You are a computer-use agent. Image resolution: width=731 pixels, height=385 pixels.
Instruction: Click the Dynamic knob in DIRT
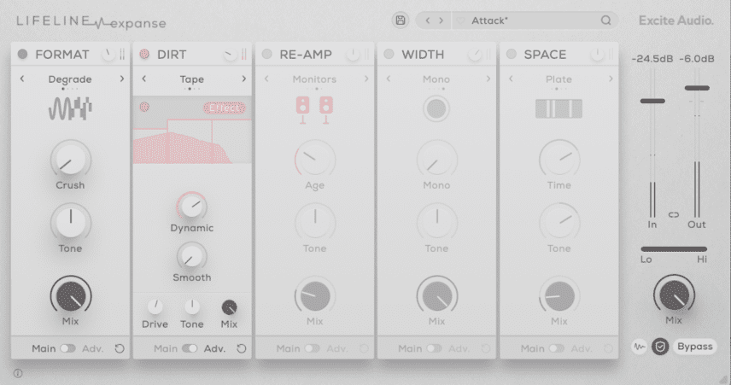click(x=191, y=206)
